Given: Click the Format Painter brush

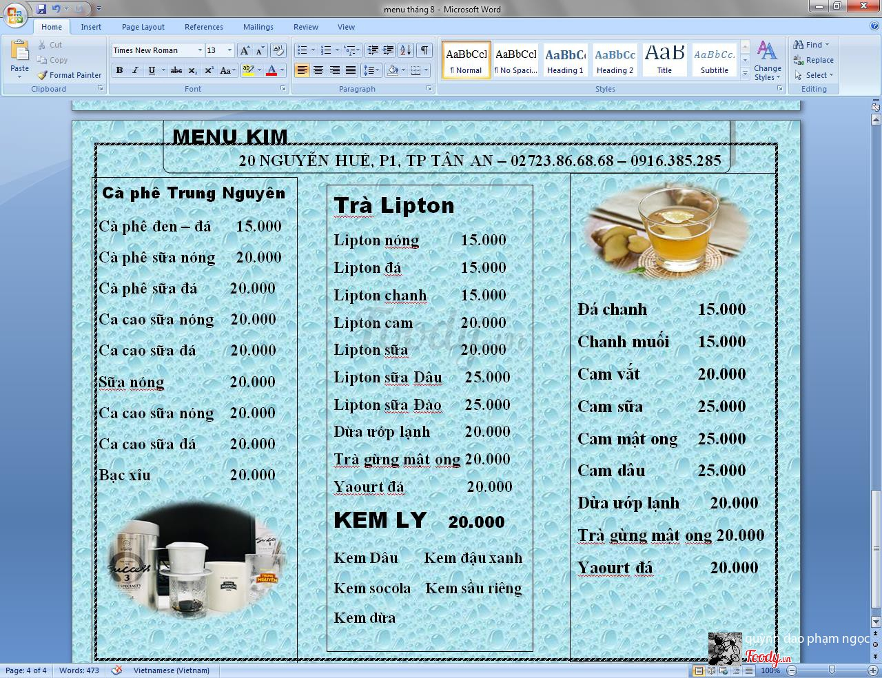Looking at the screenshot, I should (69, 75).
